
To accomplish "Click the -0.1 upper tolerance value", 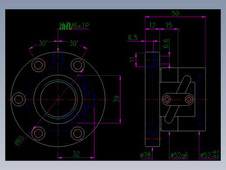I will tap(215, 152).
